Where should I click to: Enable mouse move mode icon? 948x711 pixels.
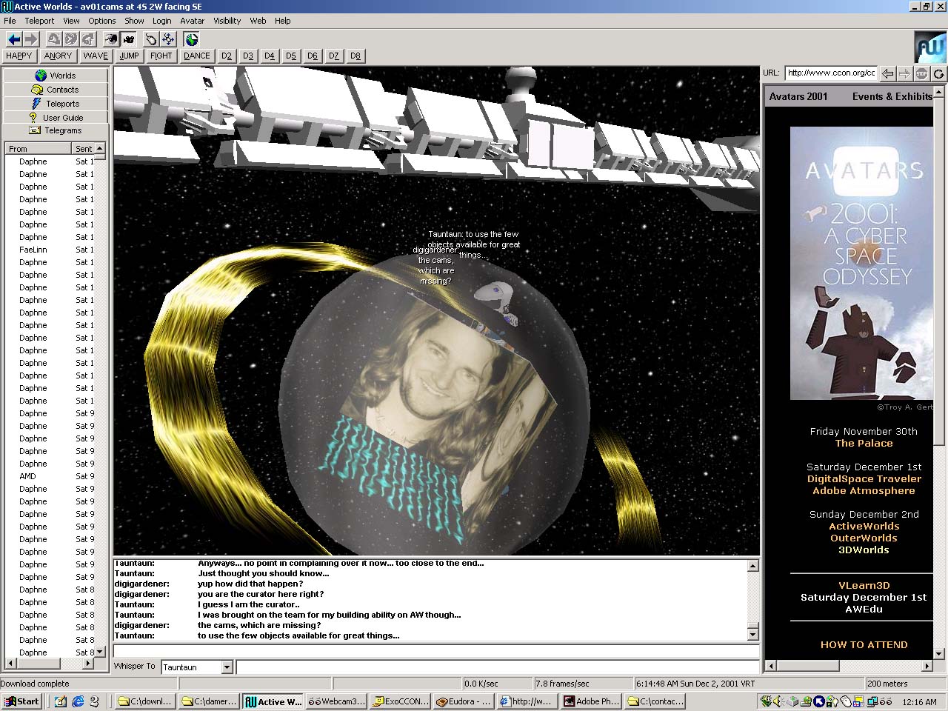(151, 39)
